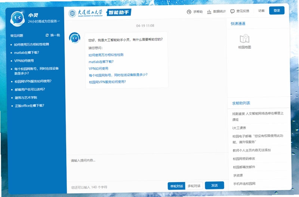This screenshot has height=197, width=299.
Task: Select 单轮对话 mode toggle
Action: [176, 186]
